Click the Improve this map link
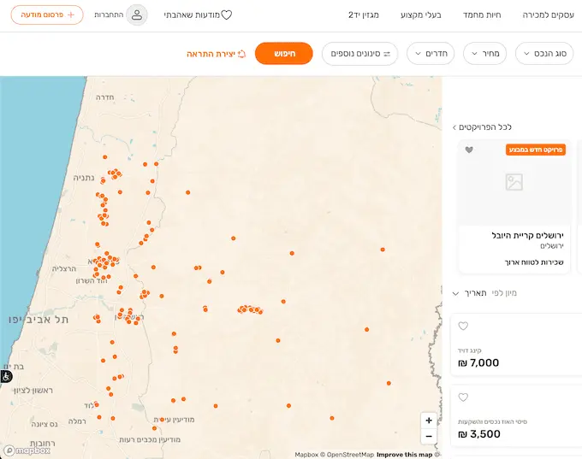582x459 pixels. [x=405, y=455]
